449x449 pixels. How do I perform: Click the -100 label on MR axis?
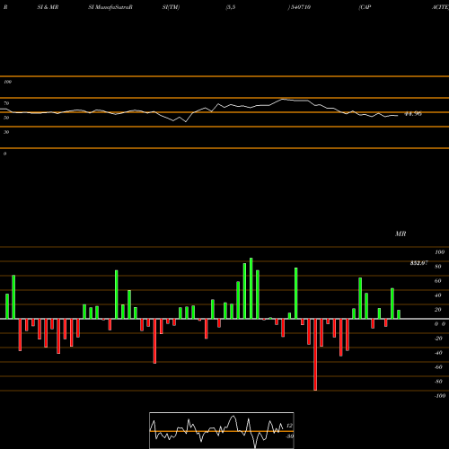(x=440, y=396)
